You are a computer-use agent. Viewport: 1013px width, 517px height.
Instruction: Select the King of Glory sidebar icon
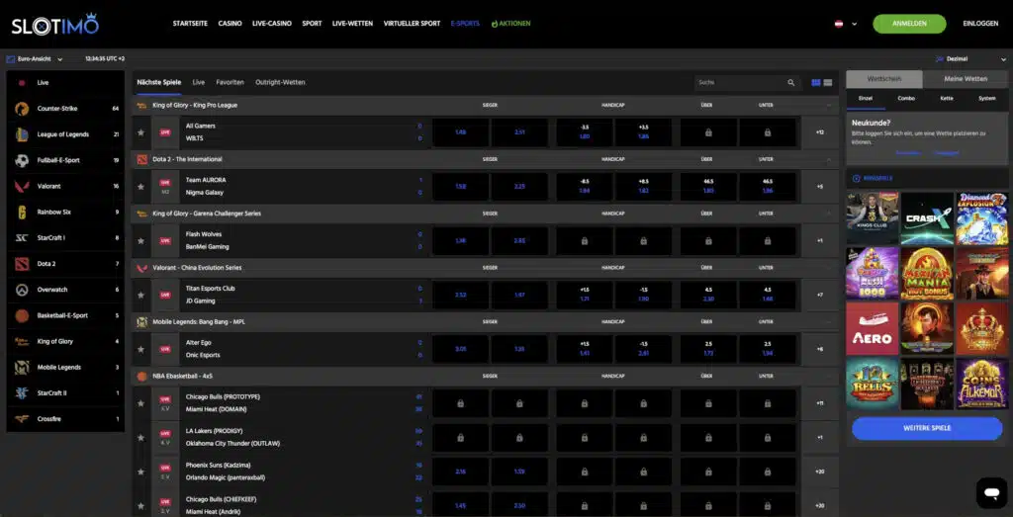click(22, 341)
